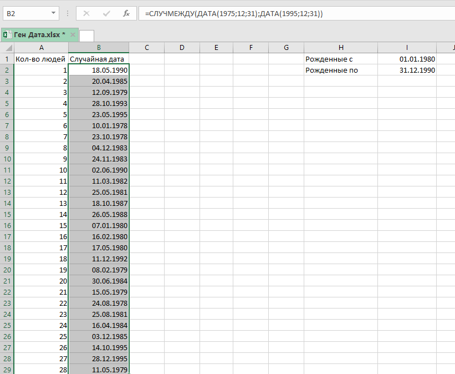Select column I header

pos(407,48)
